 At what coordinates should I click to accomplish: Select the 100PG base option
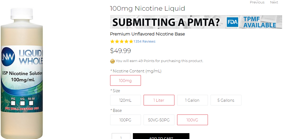(125, 120)
